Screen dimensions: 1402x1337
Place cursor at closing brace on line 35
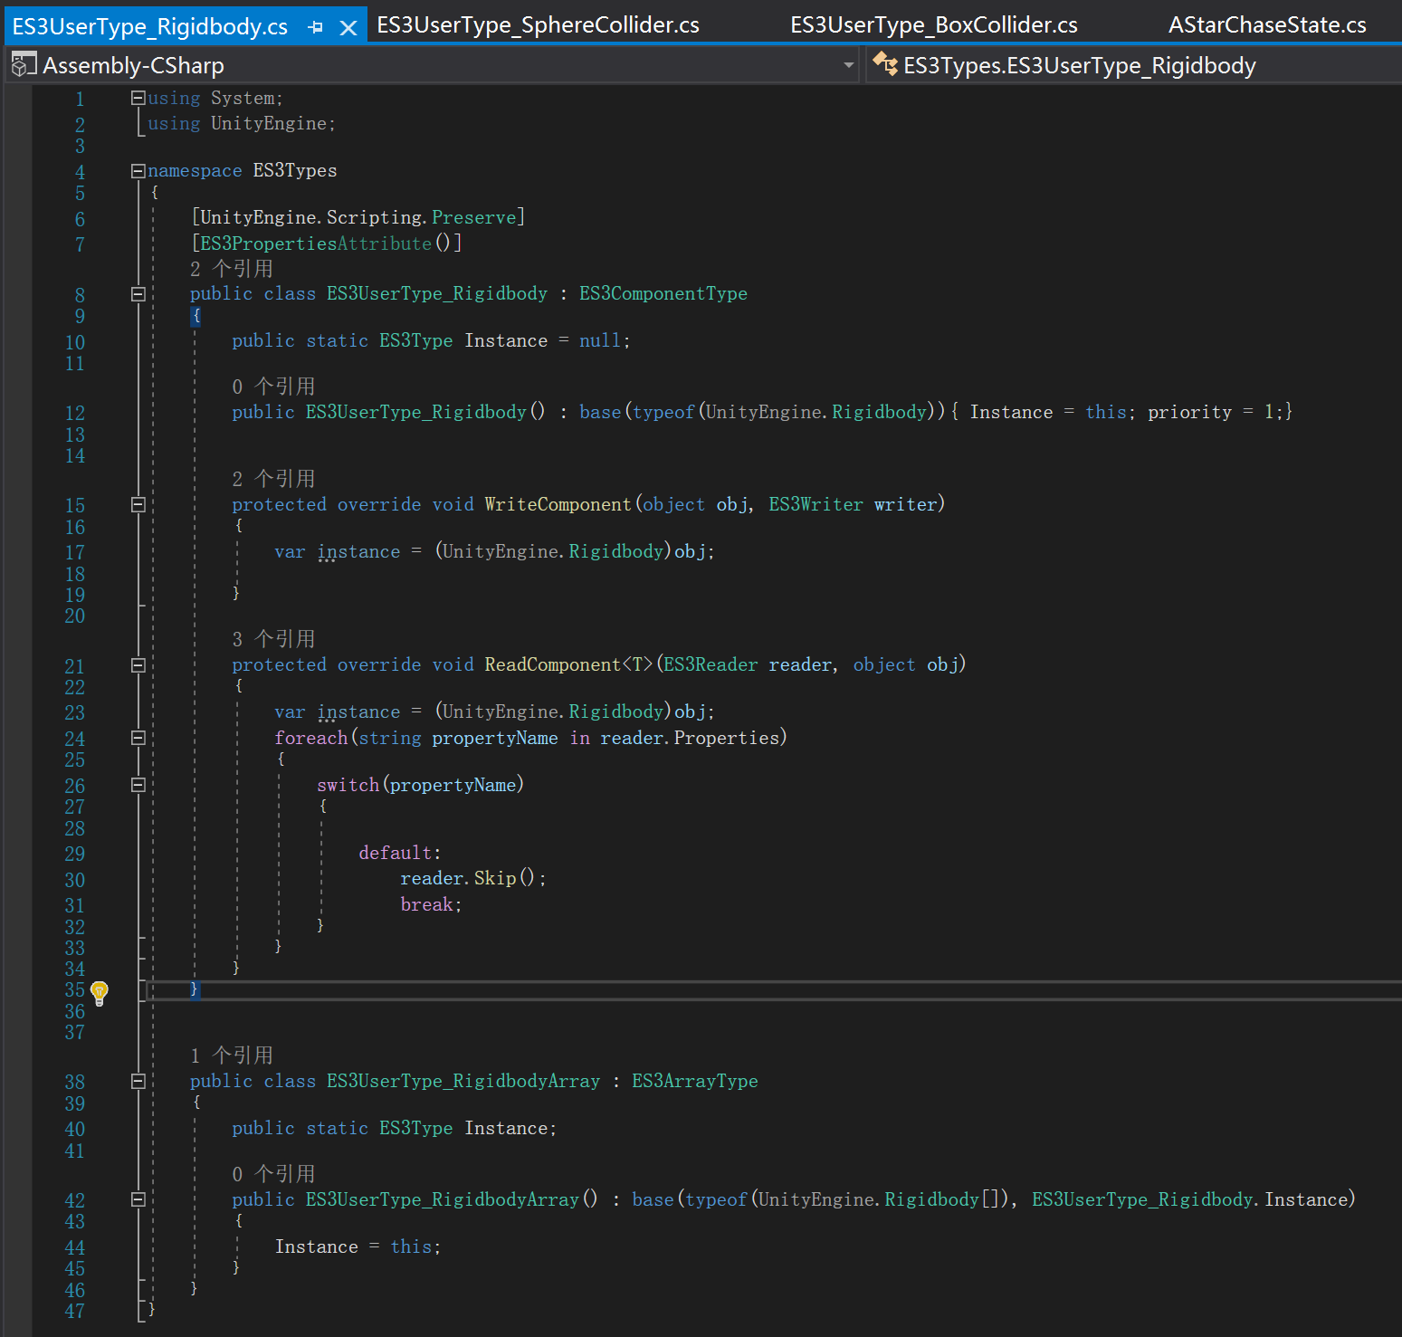click(194, 989)
